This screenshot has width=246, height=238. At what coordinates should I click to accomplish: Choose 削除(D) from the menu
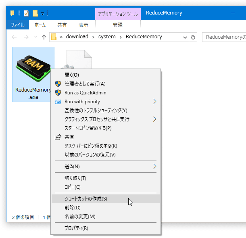106,208
